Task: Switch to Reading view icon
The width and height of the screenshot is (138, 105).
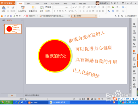Action: (95, 99)
